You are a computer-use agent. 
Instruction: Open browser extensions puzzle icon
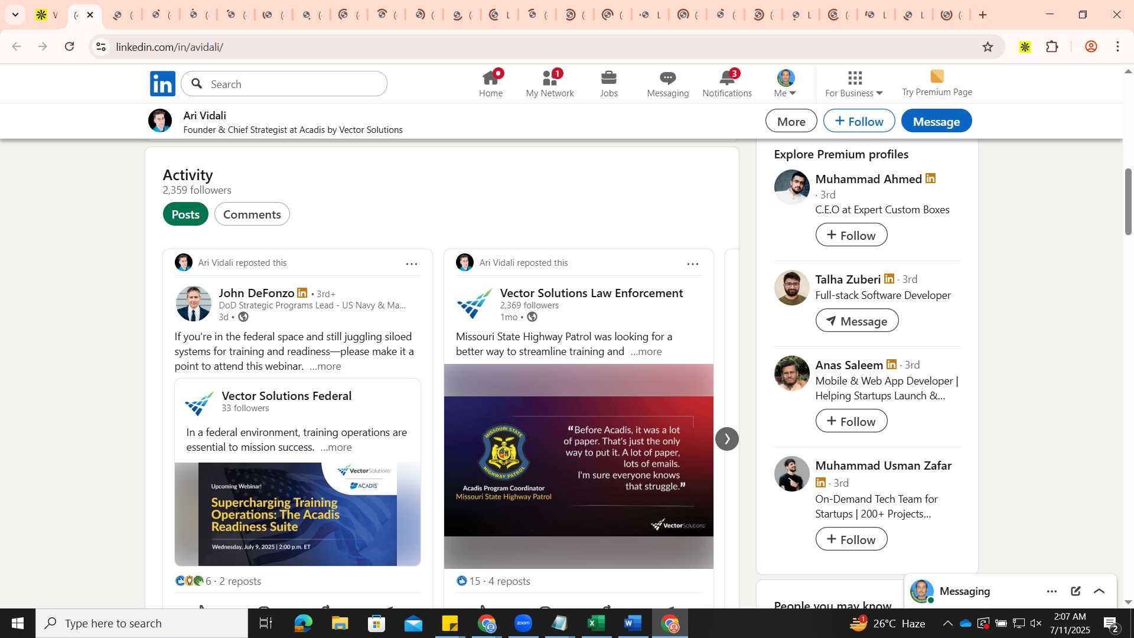(1052, 47)
